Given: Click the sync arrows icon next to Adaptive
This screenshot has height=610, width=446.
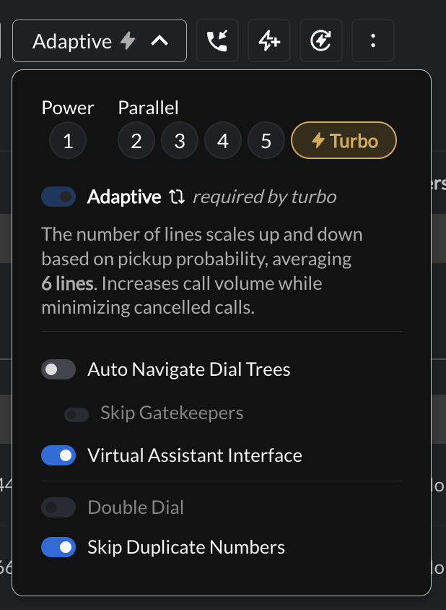Looking at the screenshot, I should point(177,197).
